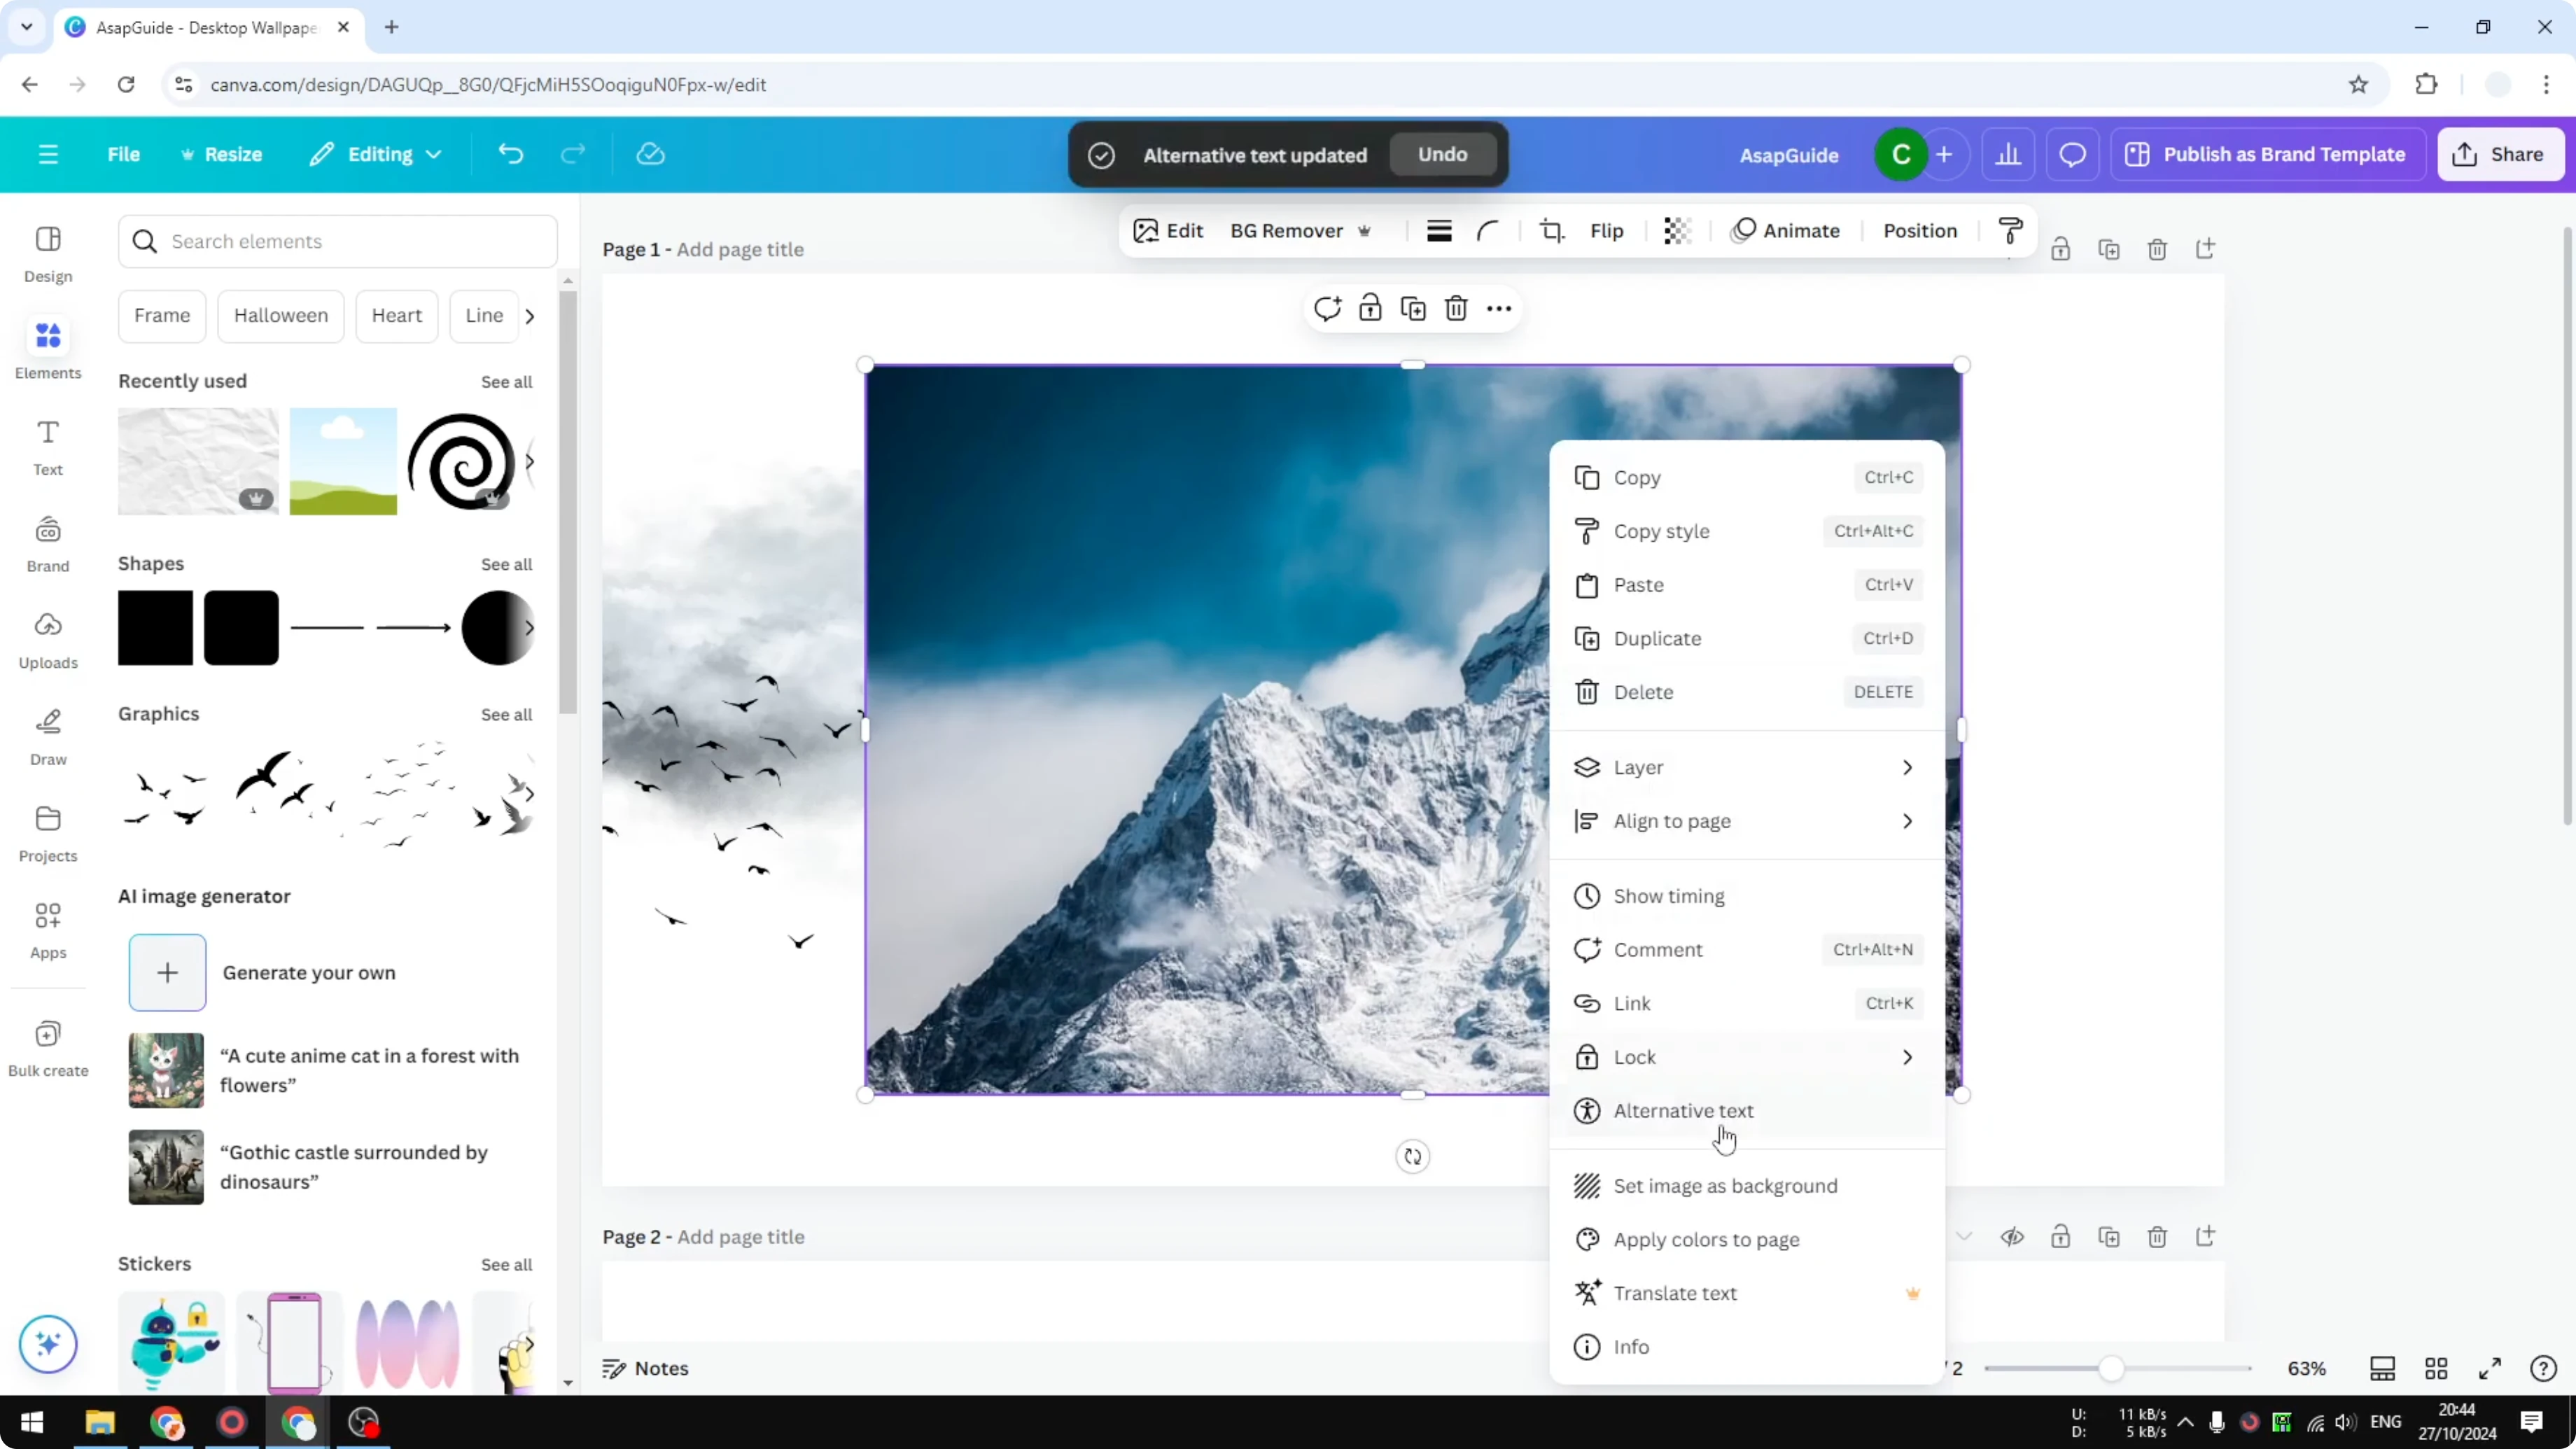This screenshot has width=2576, height=1449.
Task: Expand the Align to page submenu
Action: click(1746, 820)
